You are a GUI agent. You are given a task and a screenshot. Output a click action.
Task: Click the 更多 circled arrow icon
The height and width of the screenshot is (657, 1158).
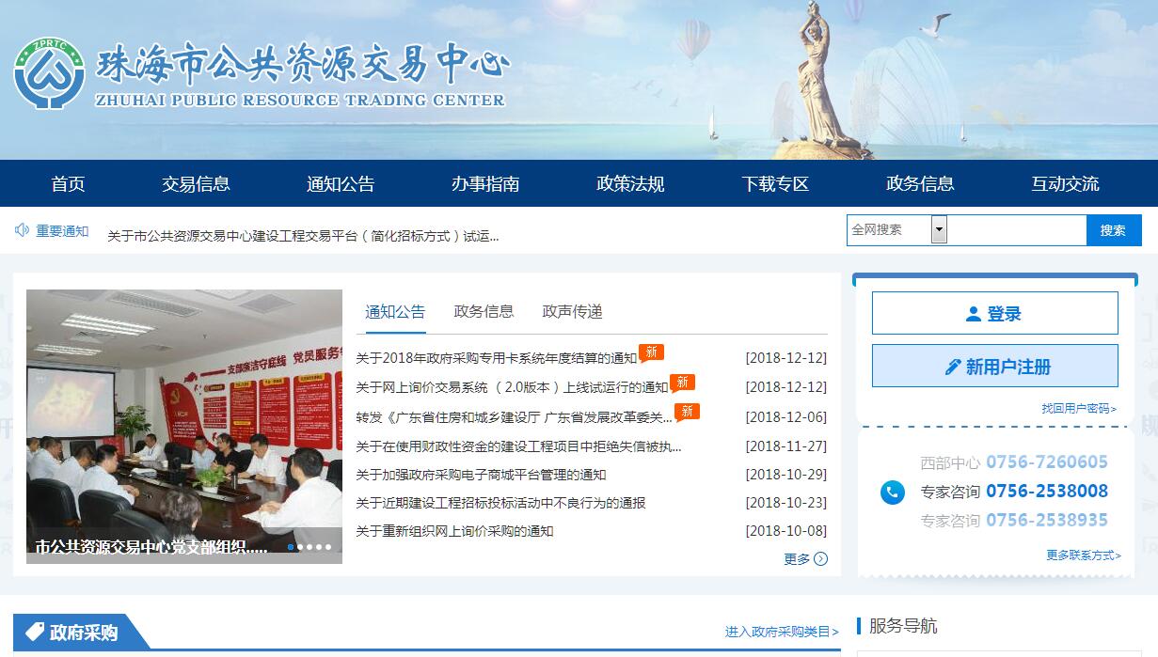[820, 559]
